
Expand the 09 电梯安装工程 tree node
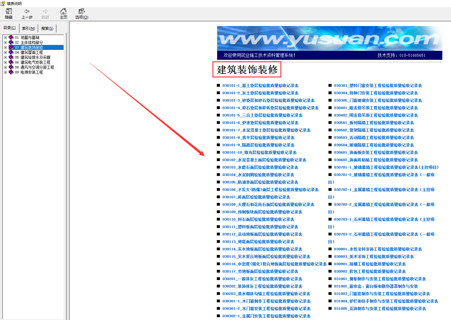[x=5, y=72]
